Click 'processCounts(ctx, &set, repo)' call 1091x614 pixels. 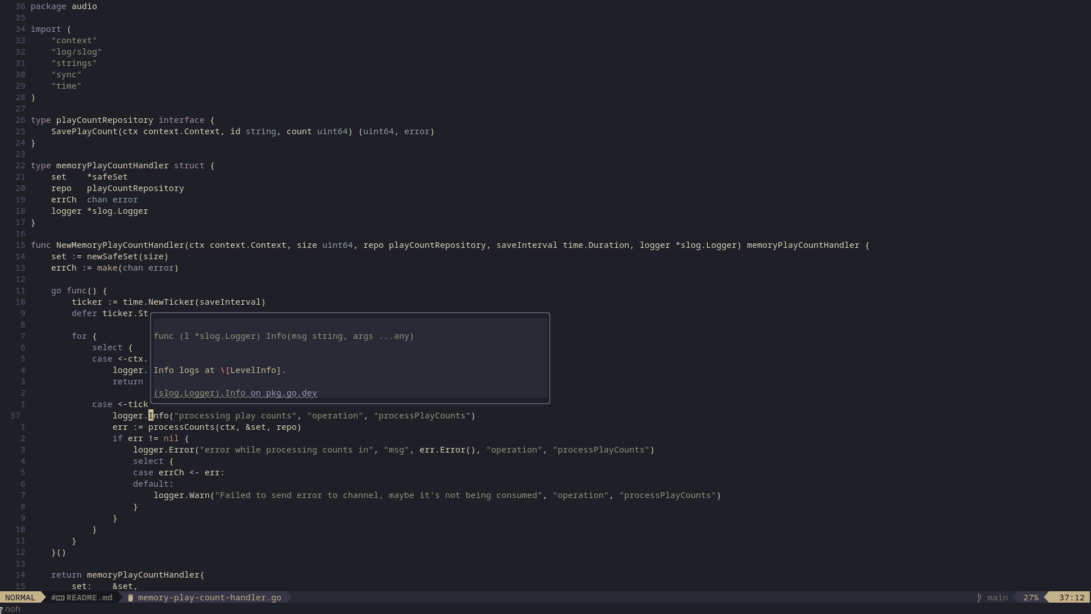pyautogui.click(x=225, y=427)
